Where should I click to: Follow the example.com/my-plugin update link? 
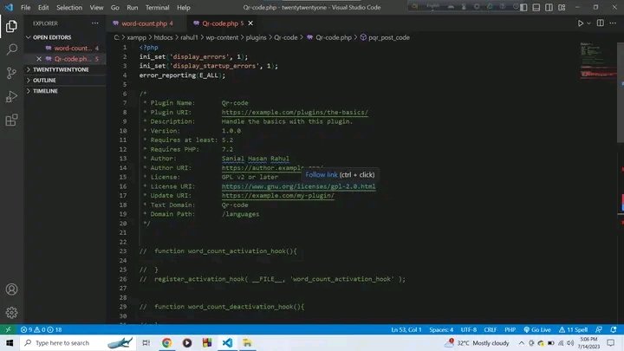click(x=278, y=195)
